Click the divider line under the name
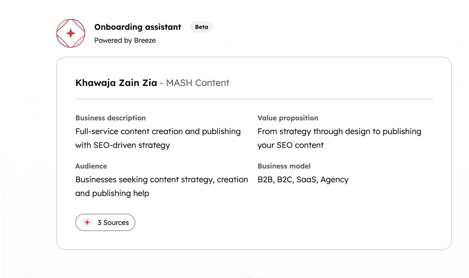The height and width of the screenshot is (278, 469). tap(254, 99)
